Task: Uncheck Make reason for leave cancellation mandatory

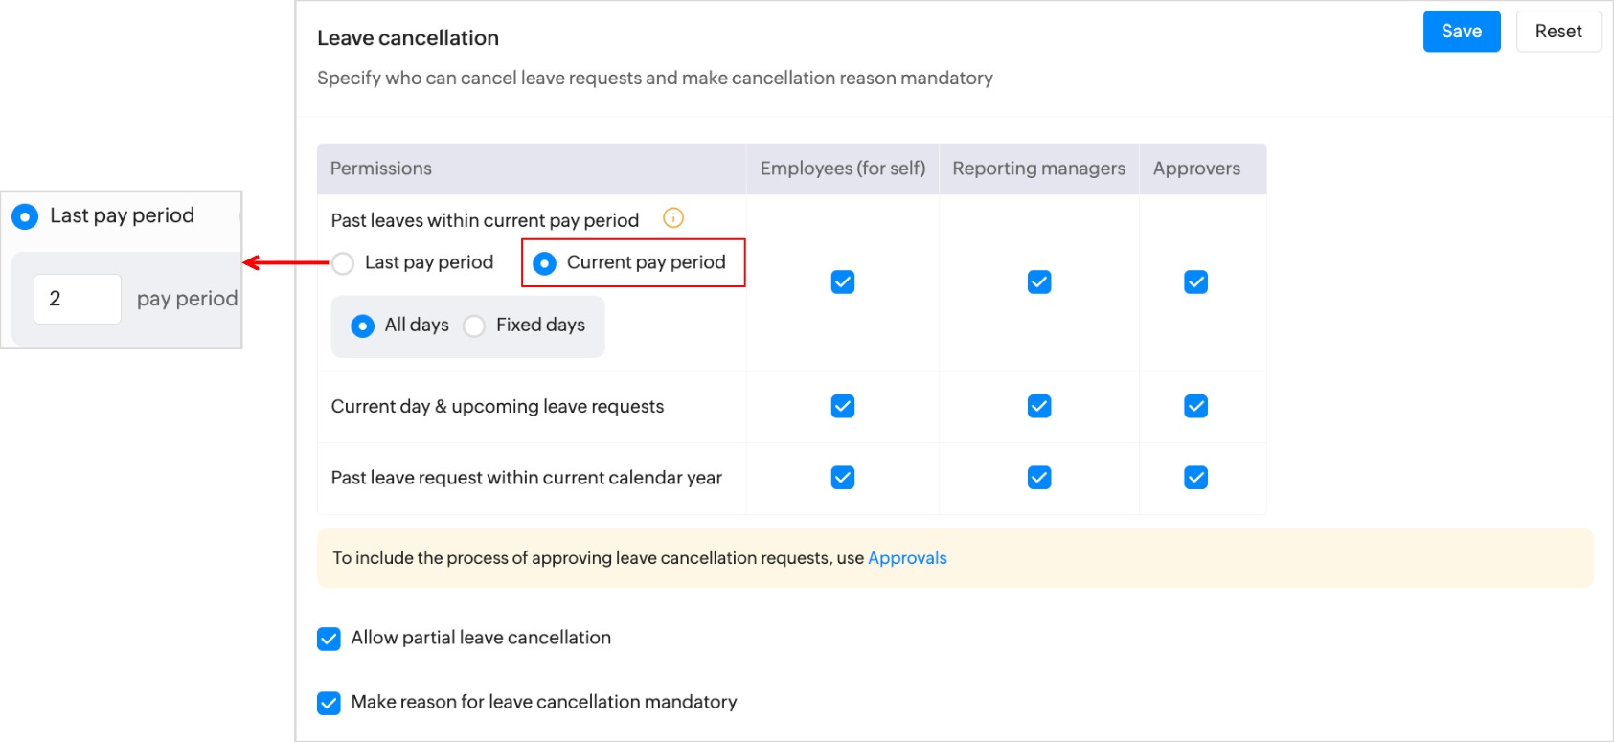Action: [329, 704]
